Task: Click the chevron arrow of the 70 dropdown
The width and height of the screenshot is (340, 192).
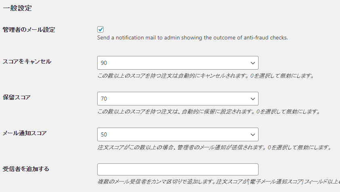Action: click(252, 99)
